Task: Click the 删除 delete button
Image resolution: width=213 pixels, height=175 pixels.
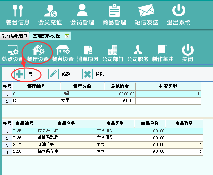Action: pyautogui.click(x=93, y=74)
